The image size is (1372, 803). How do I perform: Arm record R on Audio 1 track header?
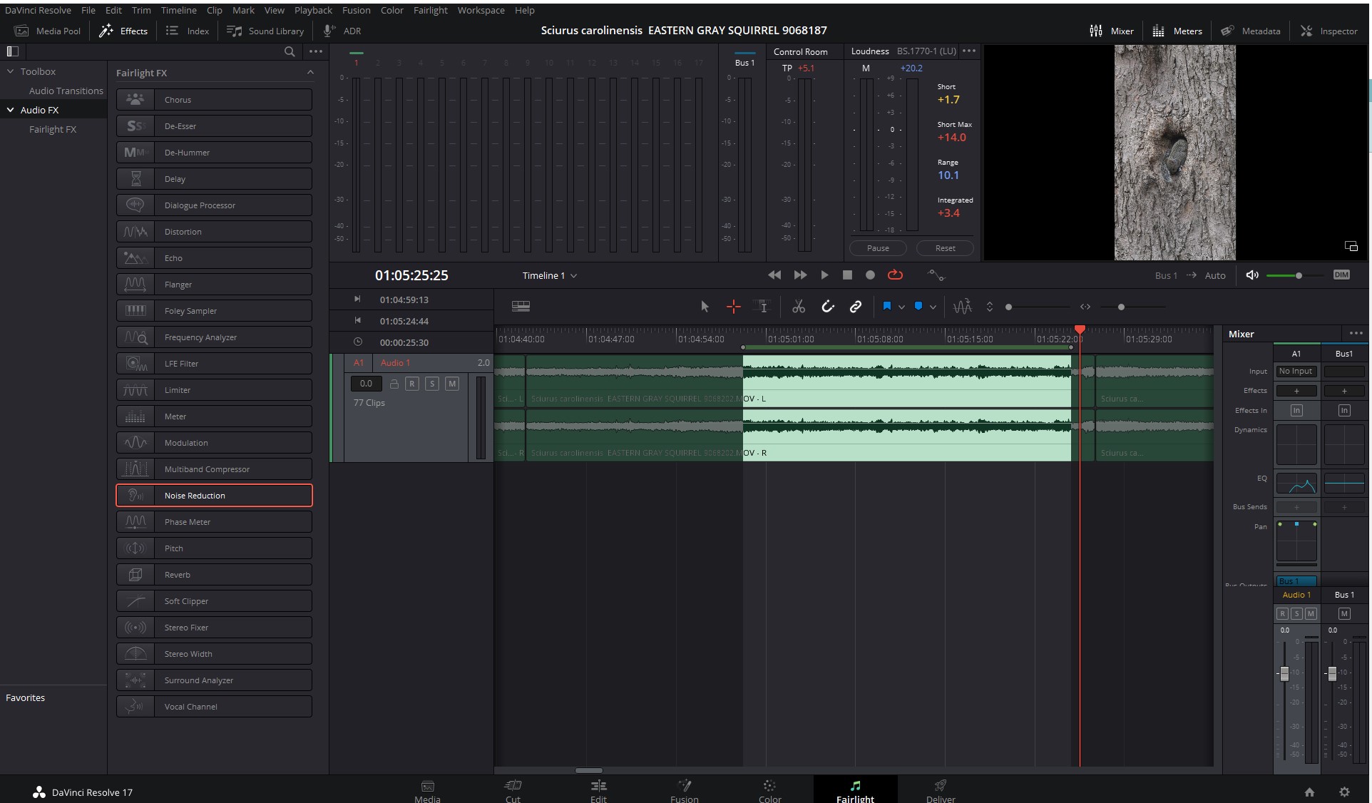[x=412, y=384]
